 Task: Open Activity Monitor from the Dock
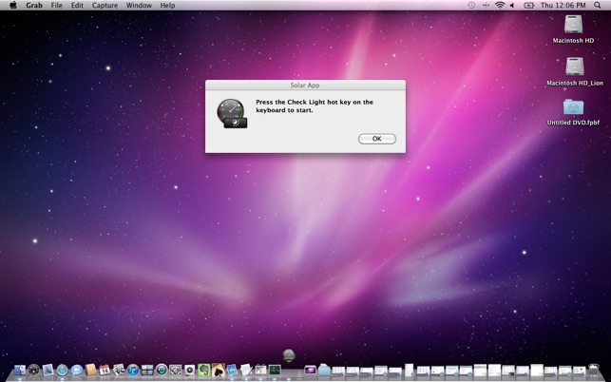(x=275, y=370)
